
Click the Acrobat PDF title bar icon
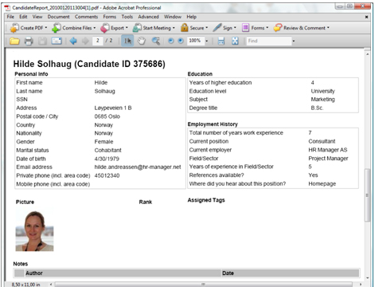(x=7, y=8)
